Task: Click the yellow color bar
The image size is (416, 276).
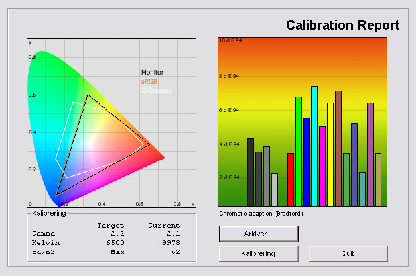Action: (330, 154)
